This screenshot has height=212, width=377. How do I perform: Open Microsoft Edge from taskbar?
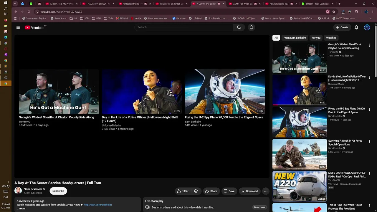click(6, 37)
